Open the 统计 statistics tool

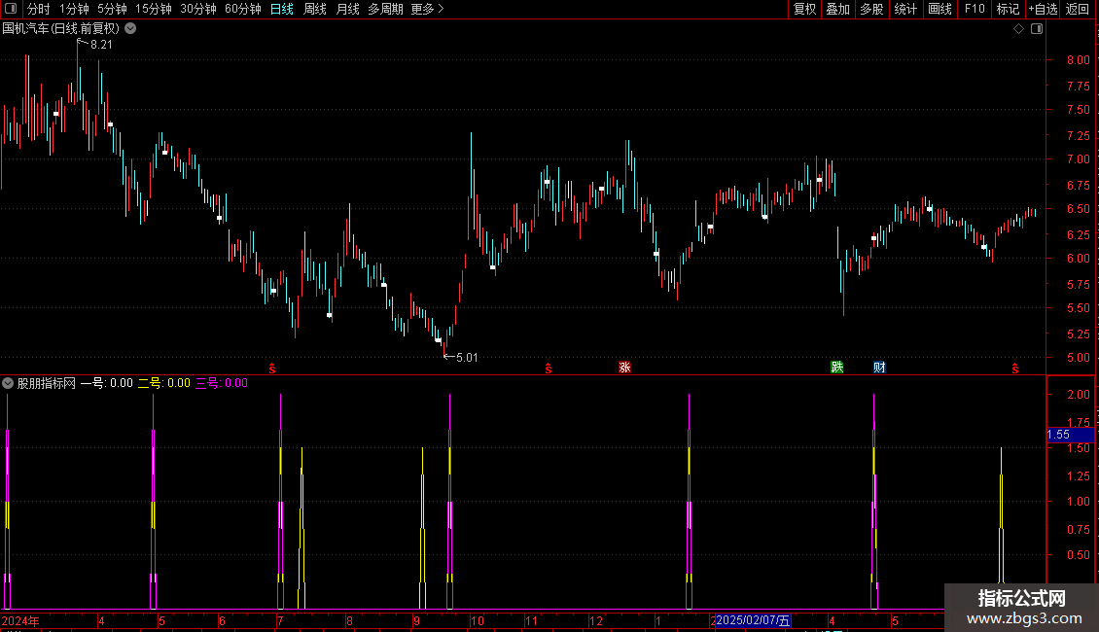[905, 9]
